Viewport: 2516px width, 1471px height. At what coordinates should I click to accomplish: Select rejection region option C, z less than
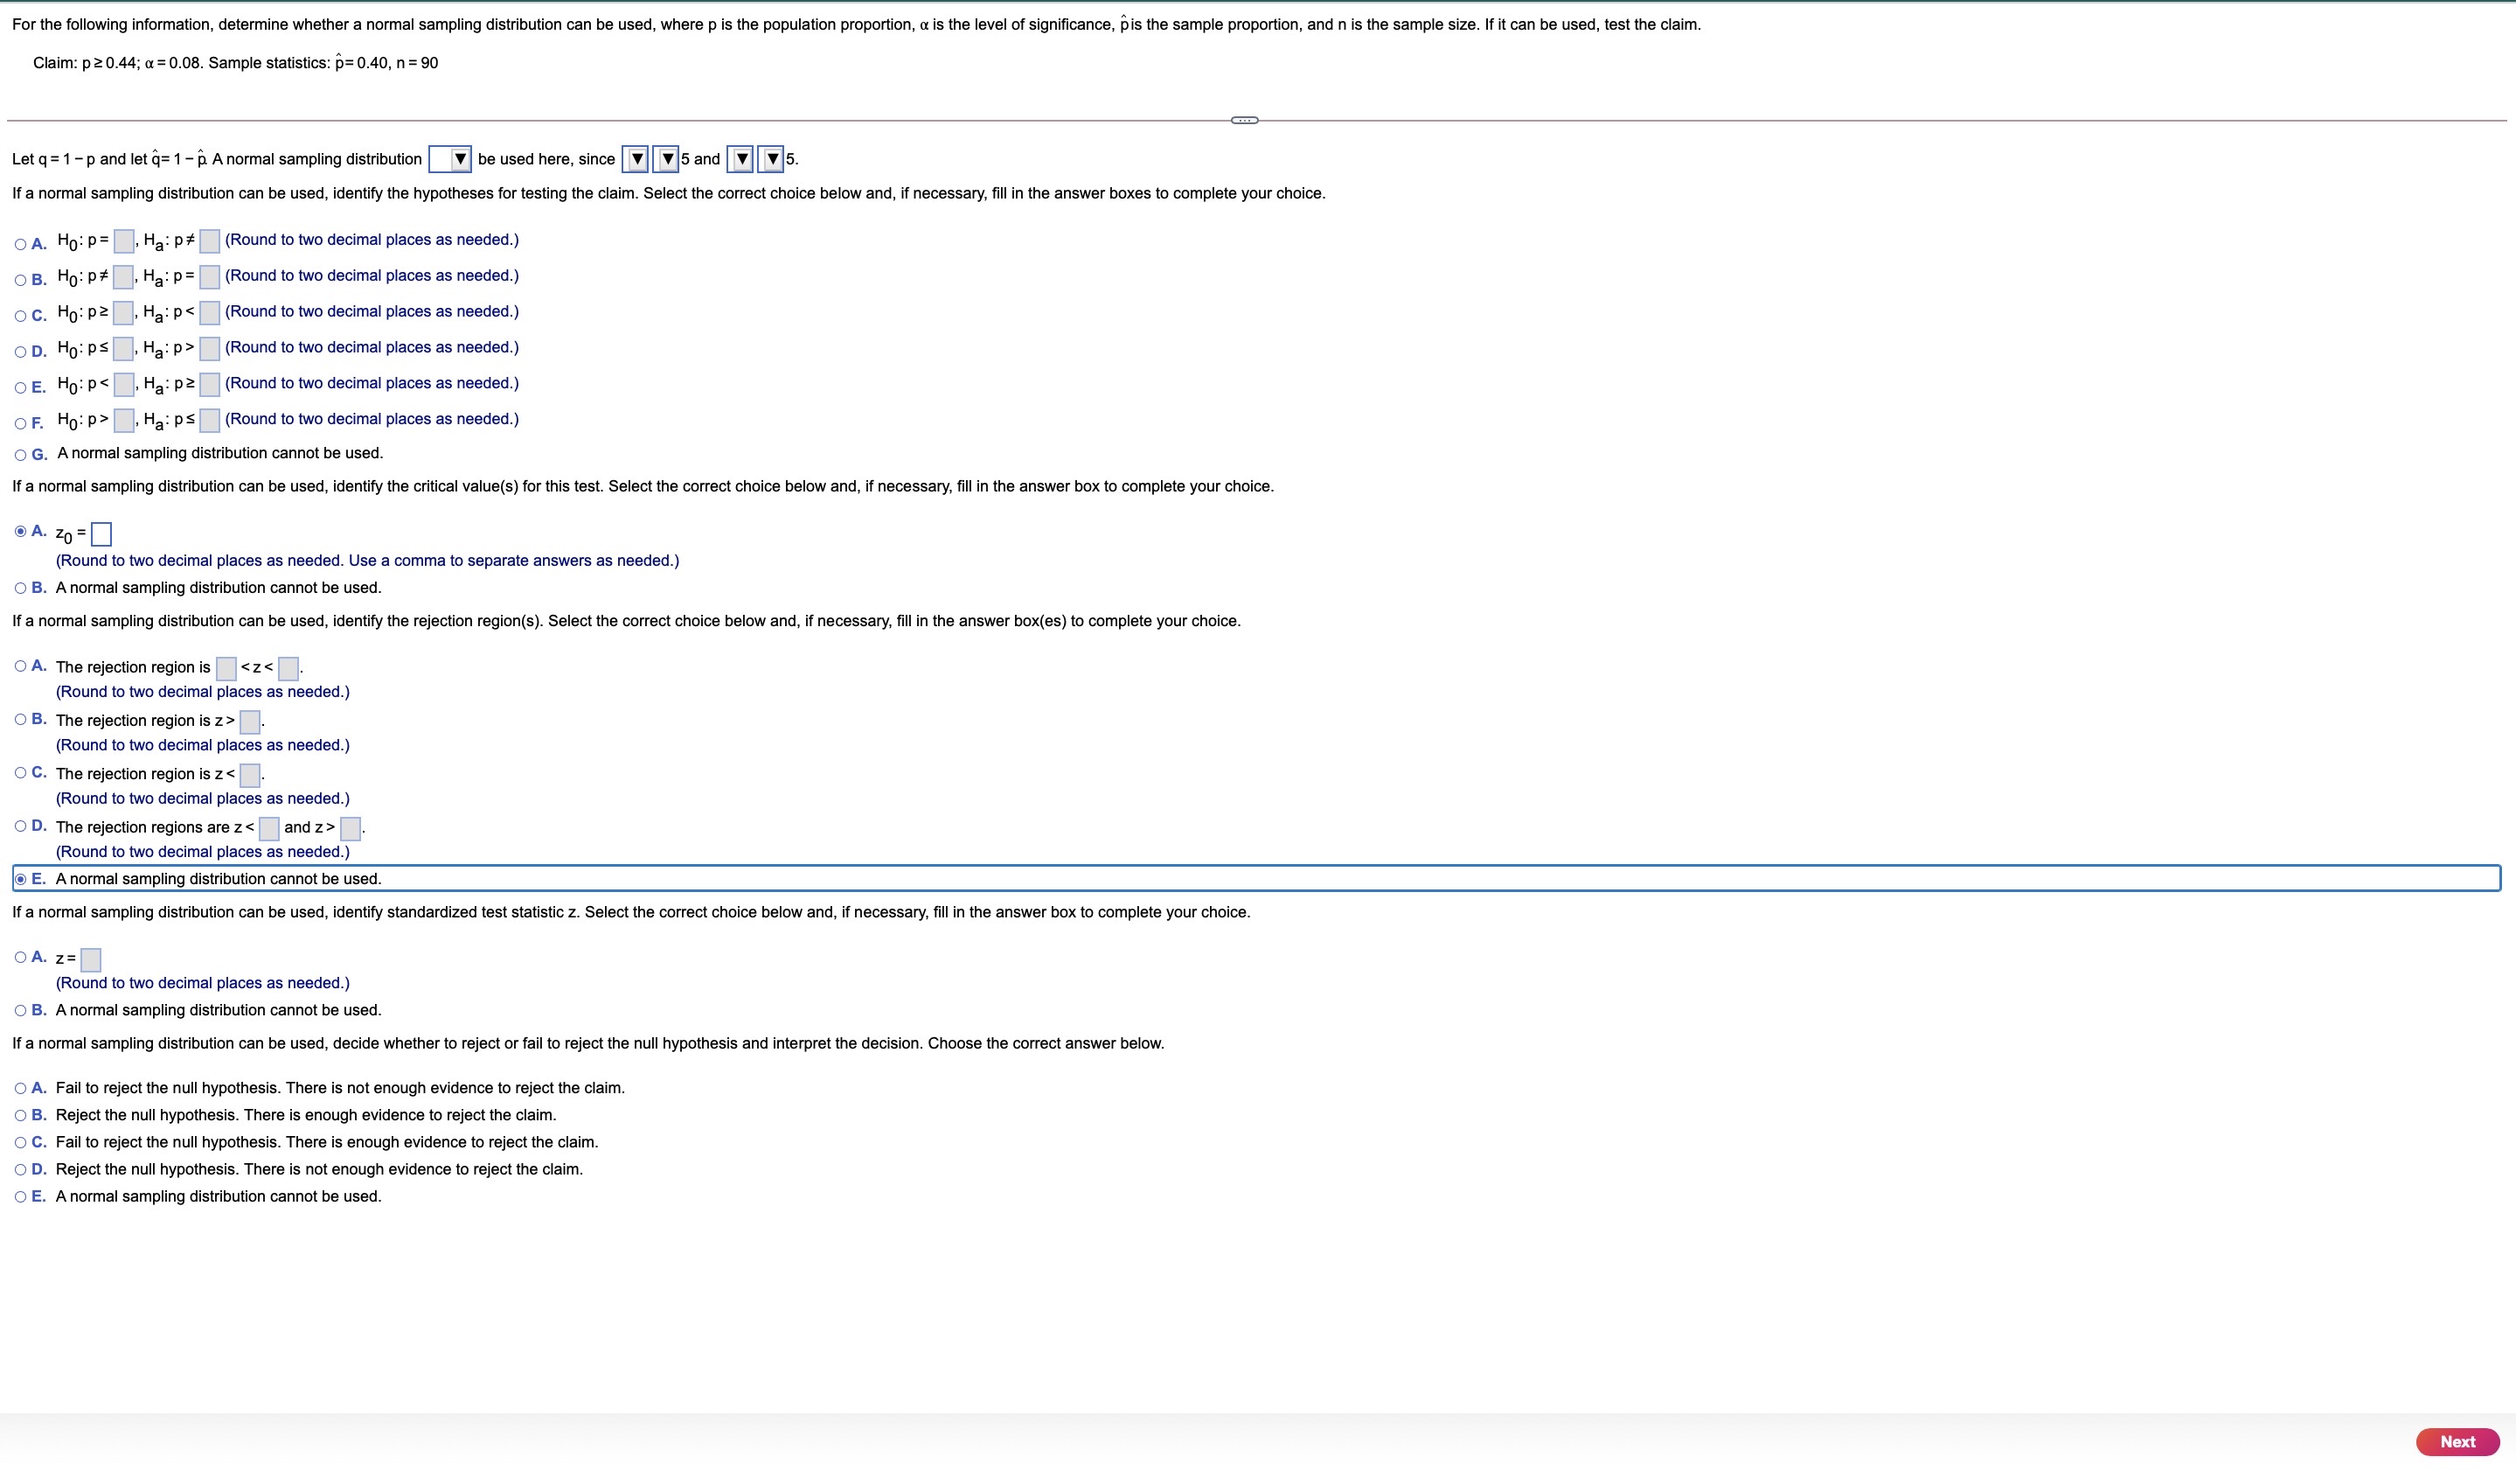point(21,773)
